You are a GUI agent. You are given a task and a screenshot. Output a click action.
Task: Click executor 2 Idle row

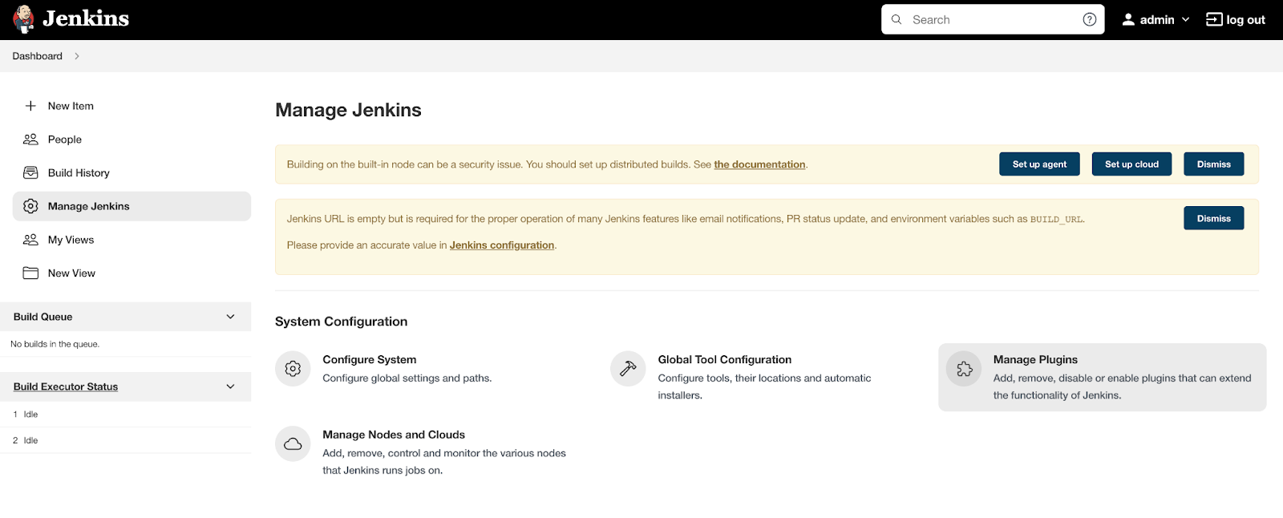pyautogui.click(x=125, y=440)
